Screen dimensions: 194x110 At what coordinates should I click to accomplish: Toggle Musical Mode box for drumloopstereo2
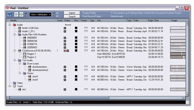pyautogui.click(x=76, y=70)
